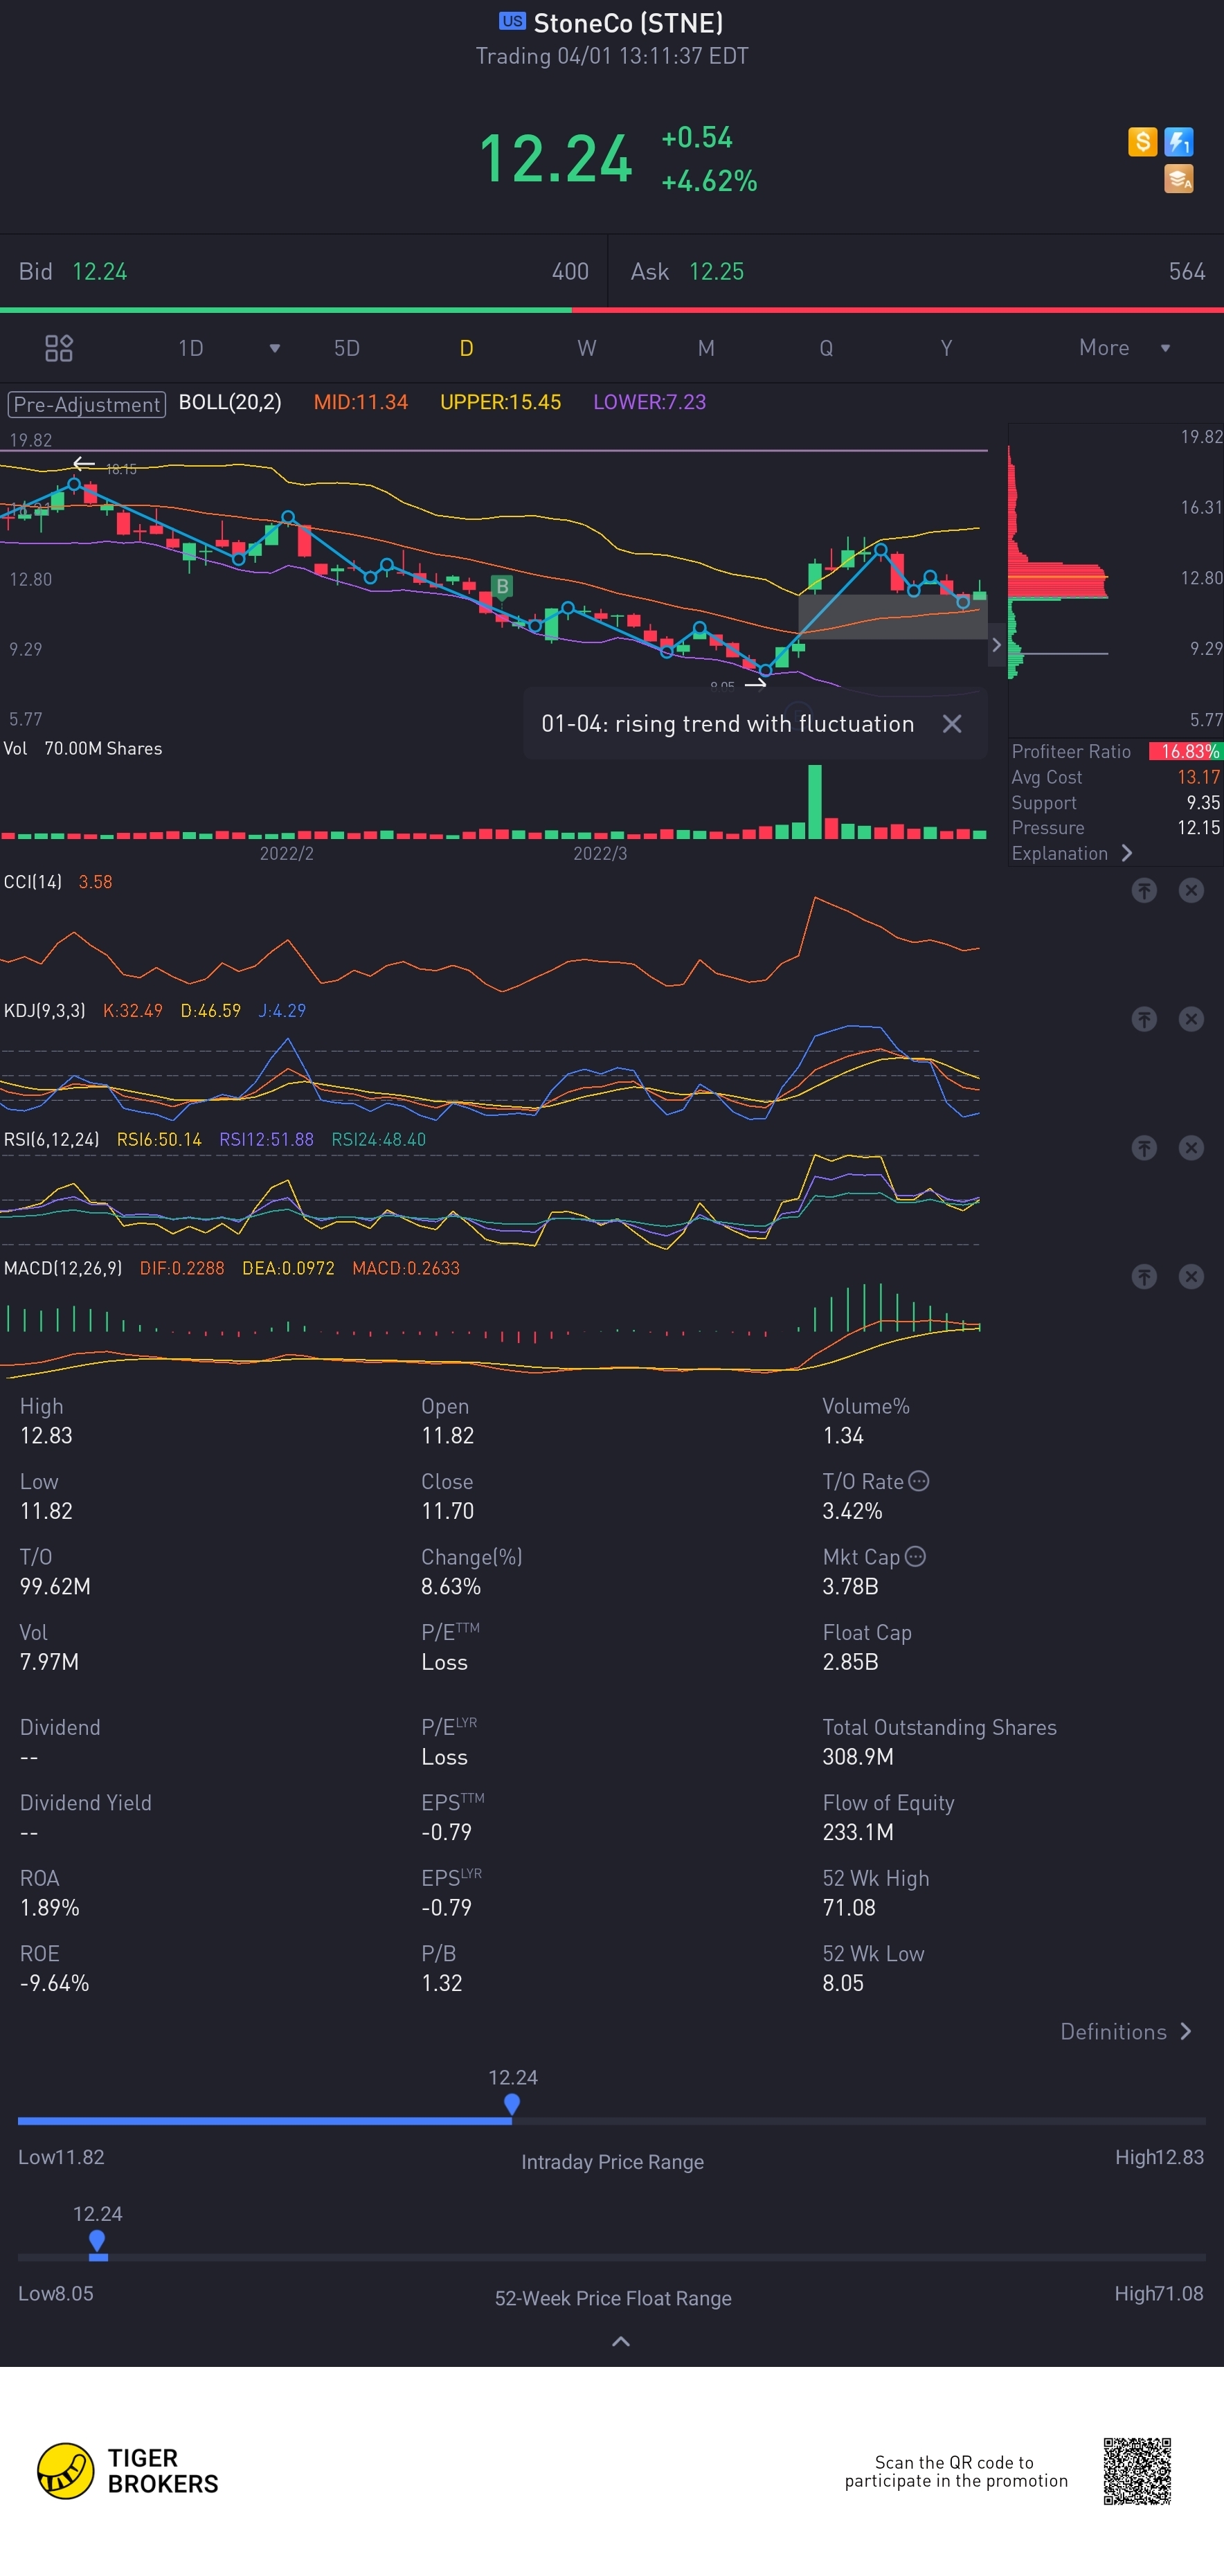Remove the CCI(14) indicator panel
1224x2576 pixels.
(1191, 890)
